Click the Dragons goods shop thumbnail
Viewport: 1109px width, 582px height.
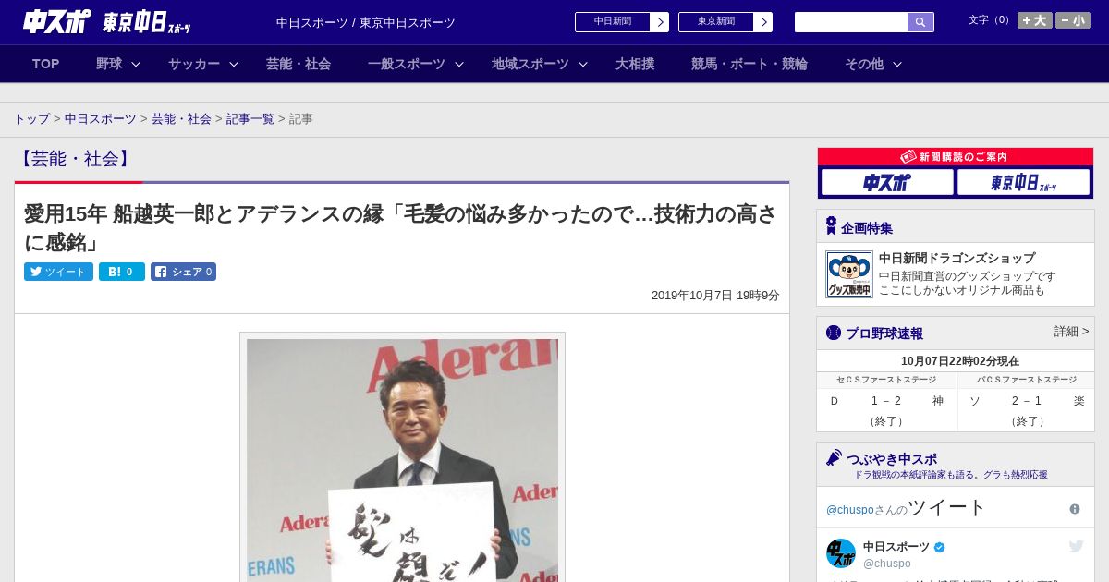tap(848, 274)
